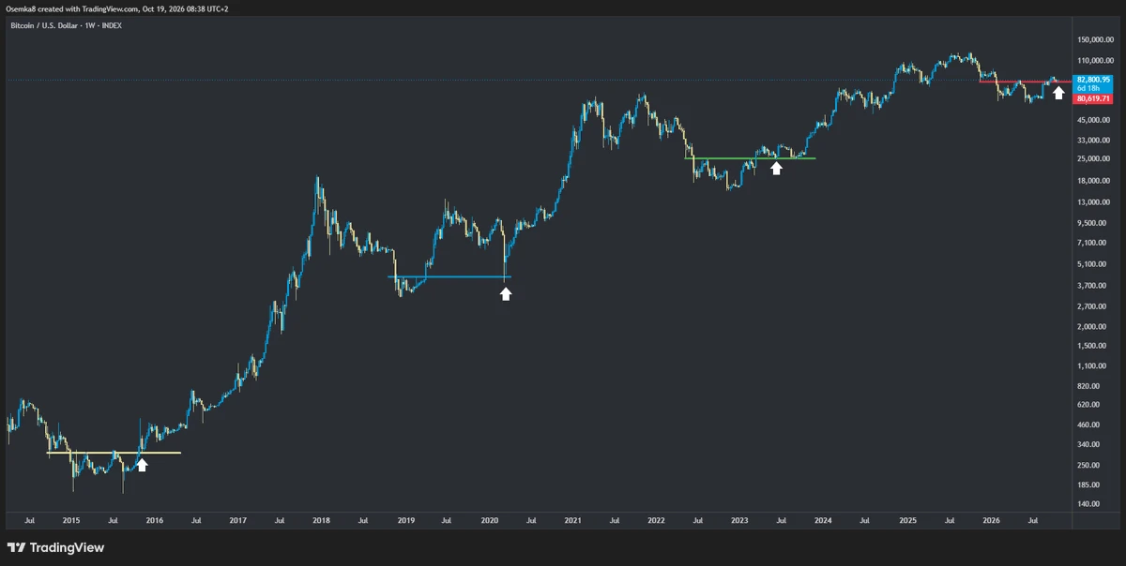
Task: Click the white arrow on the green line
Action: click(776, 169)
